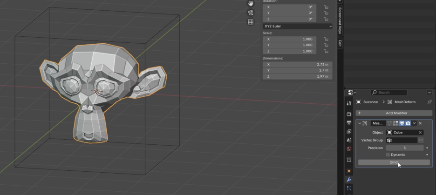Open the Tool properties tab icon
The width and height of the screenshot is (436, 195).
pyautogui.click(x=349, y=103)
